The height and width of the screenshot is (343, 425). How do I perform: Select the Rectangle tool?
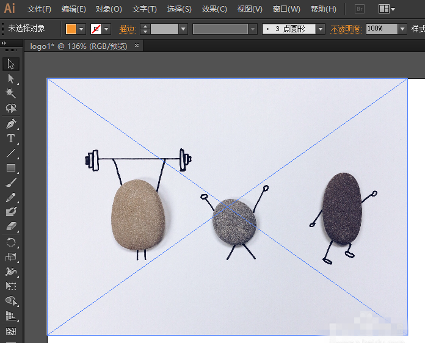[10, 168]
